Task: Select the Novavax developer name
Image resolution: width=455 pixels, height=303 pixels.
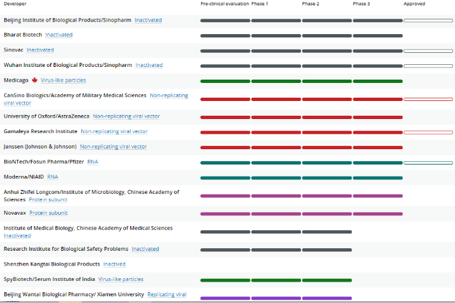Action: [x=15, y=213]
